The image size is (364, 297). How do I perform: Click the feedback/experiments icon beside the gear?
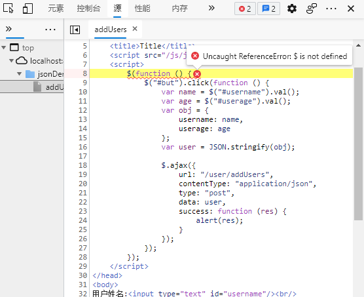[312, 9]
